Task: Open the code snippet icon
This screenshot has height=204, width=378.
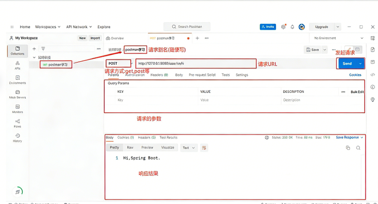Action: tap(373, 75)
